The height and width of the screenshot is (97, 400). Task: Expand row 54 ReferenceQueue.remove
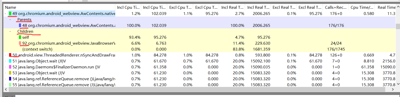coord(5,79)
